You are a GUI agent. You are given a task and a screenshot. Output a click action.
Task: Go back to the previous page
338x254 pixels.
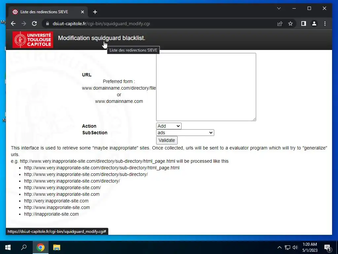pos(13,23)
